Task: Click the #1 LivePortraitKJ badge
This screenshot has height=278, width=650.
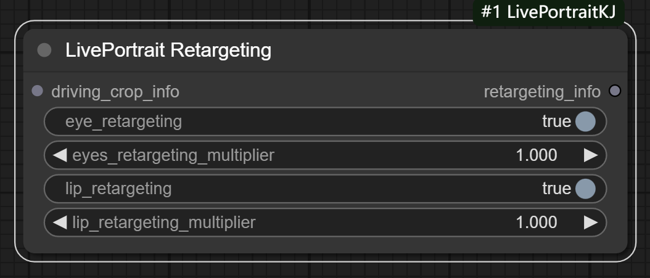Action: pos(548,12)
